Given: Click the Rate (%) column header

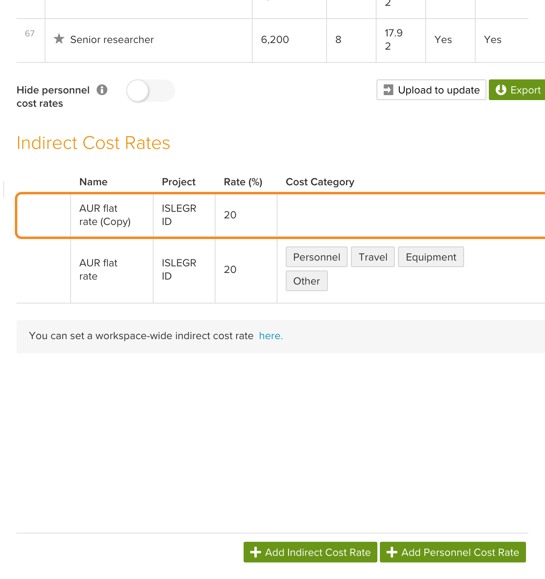Looking at the screenshot, I should tap(243, 182).
